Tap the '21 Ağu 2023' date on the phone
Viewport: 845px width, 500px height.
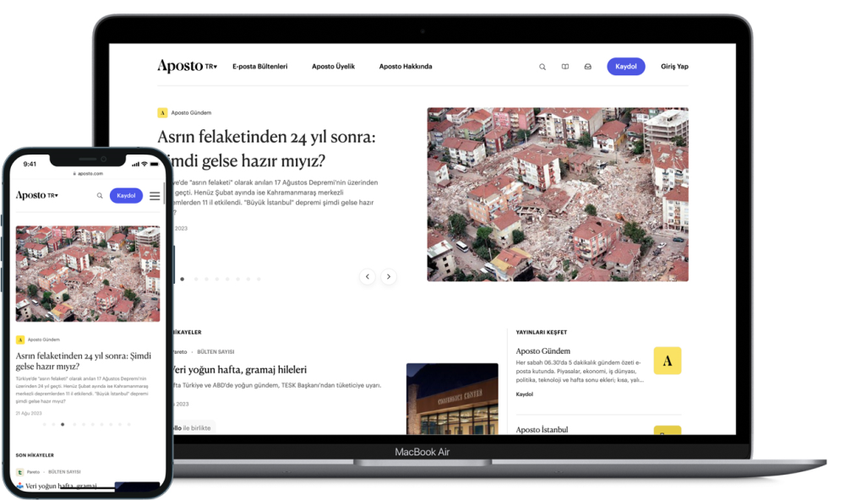pos(29,413)
